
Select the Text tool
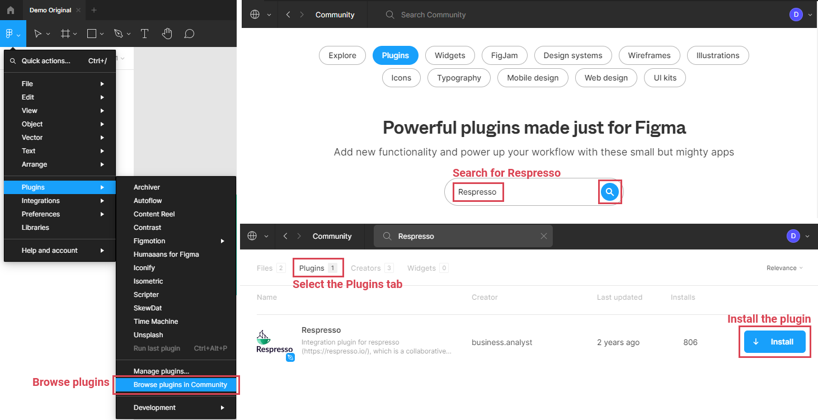coord(144,34)
